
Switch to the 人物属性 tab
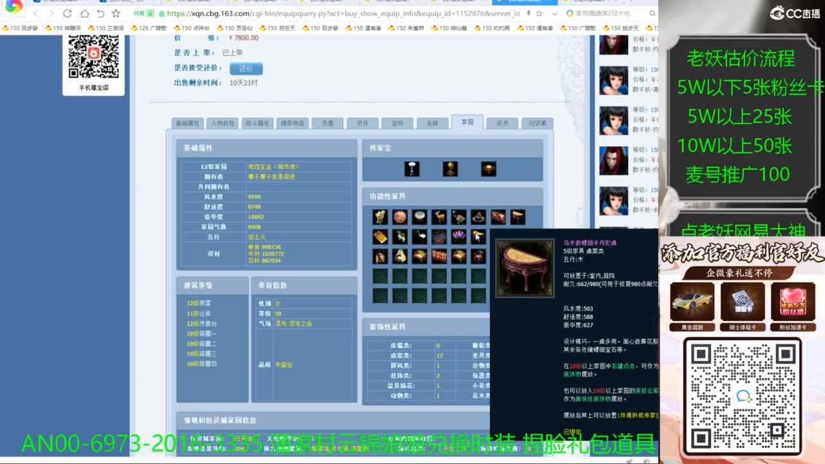223,123
